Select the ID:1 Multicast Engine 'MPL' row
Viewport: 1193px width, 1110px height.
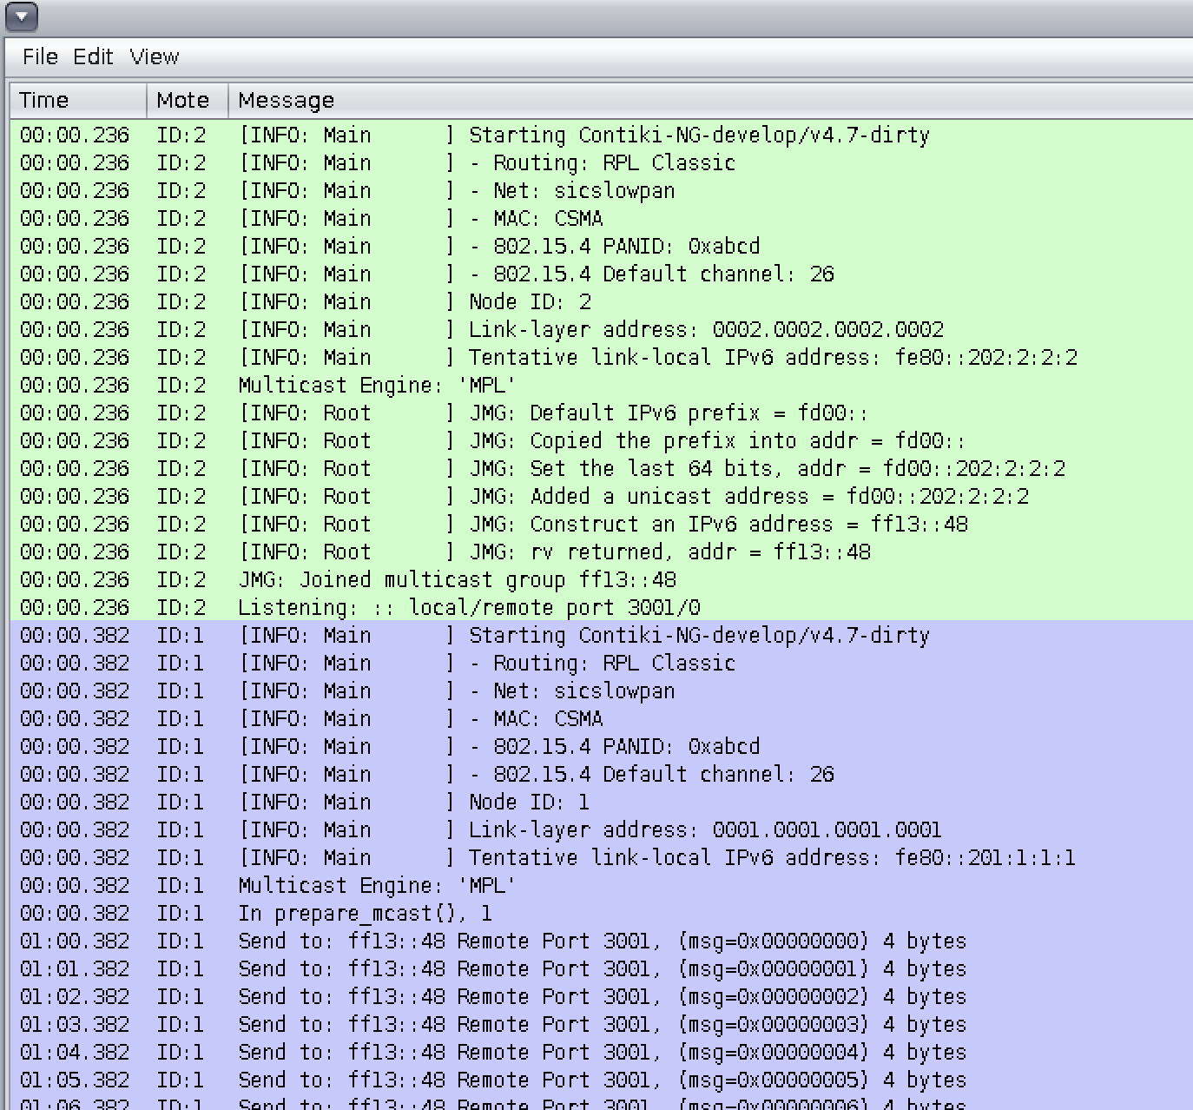(602, 885)
